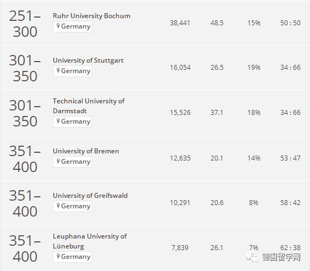
Task: Click the map pin icon beside Bochum's Germany
Action: click(x=58, y=26)
